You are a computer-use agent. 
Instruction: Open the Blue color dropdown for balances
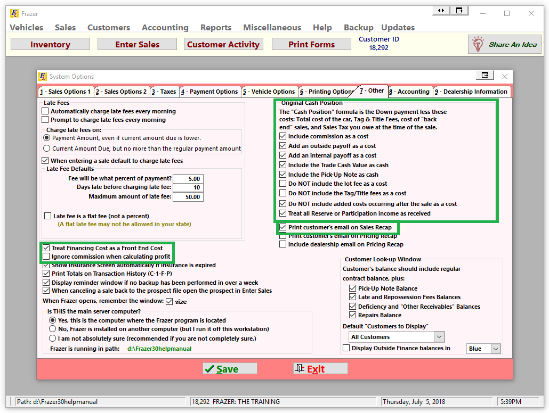[495, 349]
